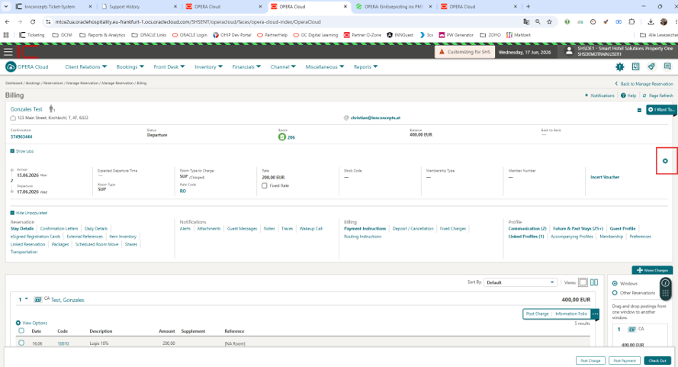Image resolution: width=678 pixels, height=367 pixels.
Task: Open the ORACLE Login bookmark
Action: (x=189, y=34)
